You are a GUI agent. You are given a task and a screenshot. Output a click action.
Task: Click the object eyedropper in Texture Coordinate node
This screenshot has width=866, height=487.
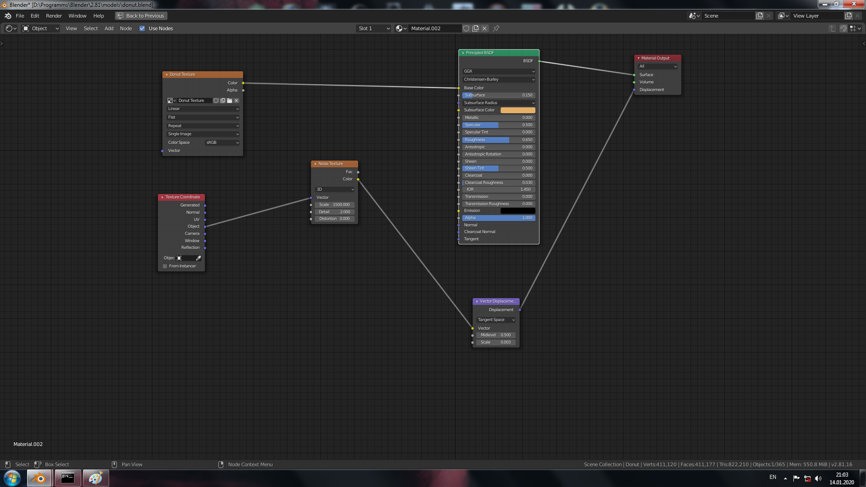click(x=198, y=258)
